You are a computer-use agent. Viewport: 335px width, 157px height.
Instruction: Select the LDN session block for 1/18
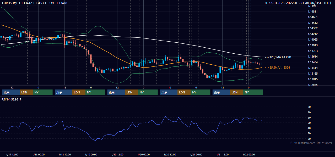pos(79,92)
